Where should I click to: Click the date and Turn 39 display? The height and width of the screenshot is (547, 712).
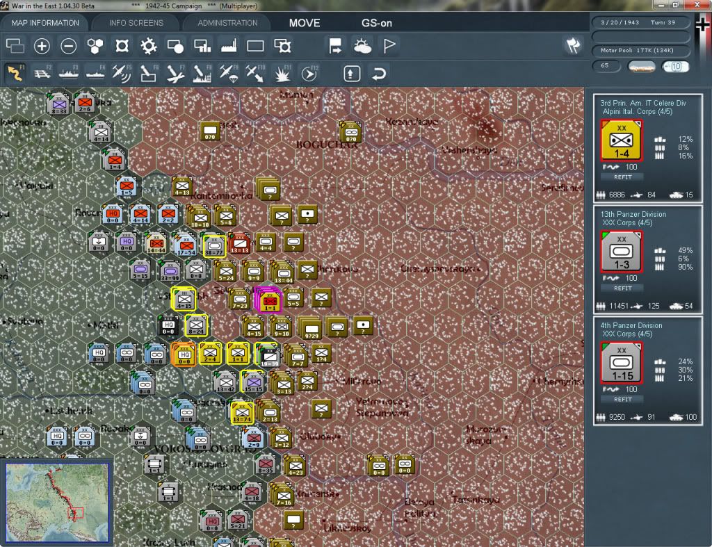tap(640, 23)
